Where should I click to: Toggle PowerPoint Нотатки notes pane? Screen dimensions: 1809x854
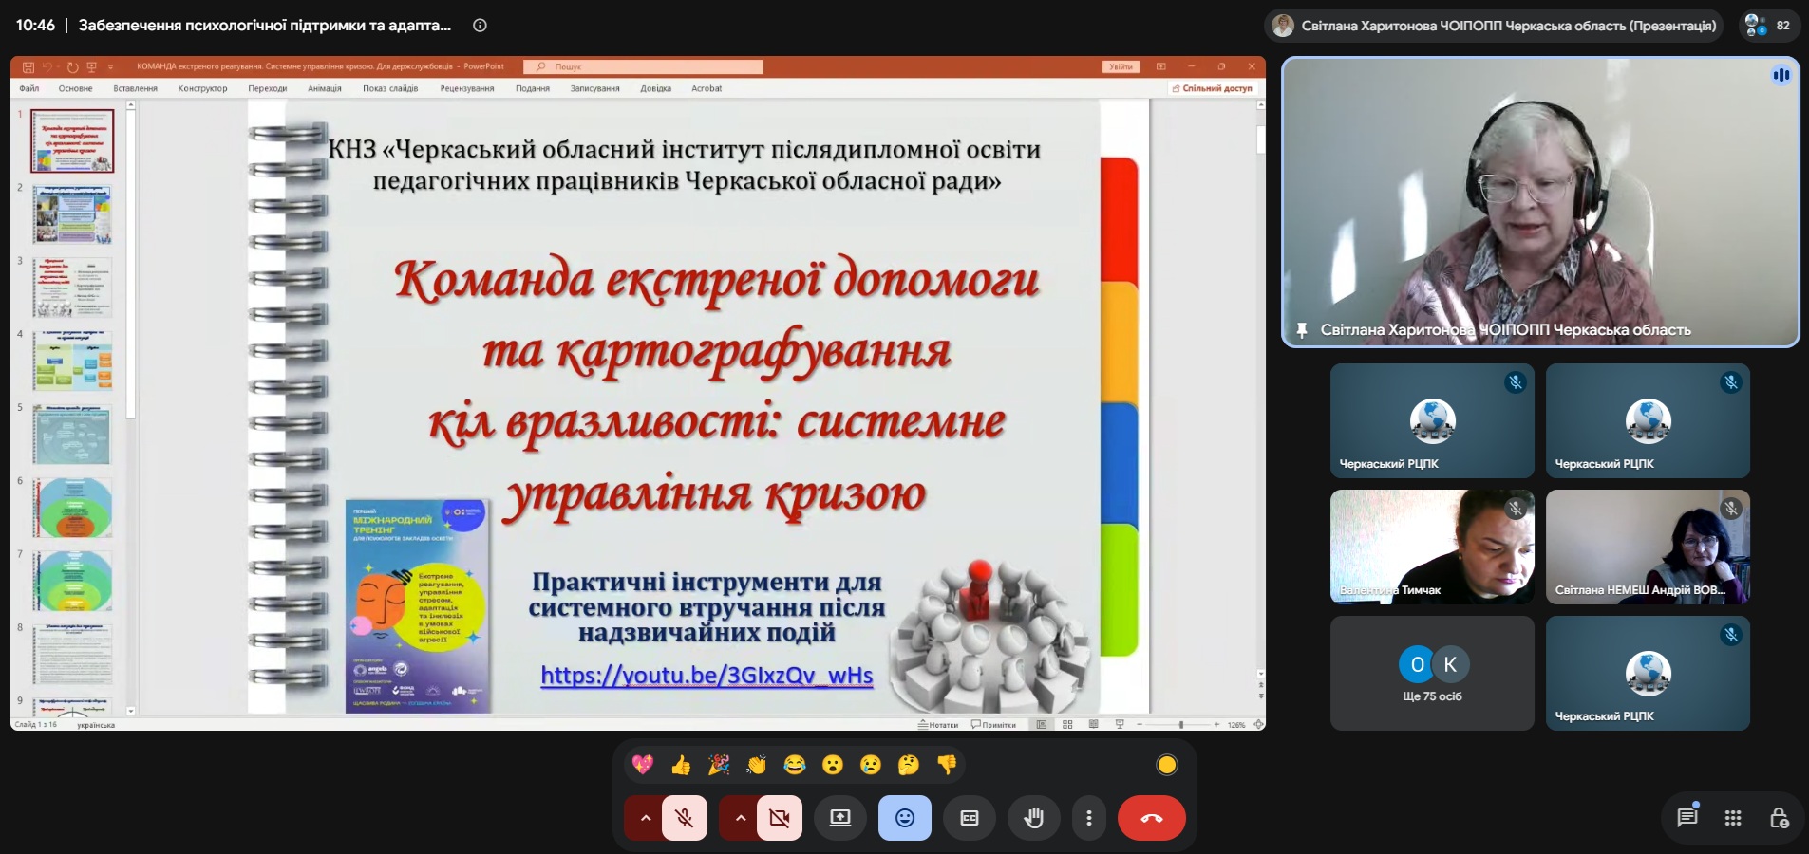coord(938,724)
